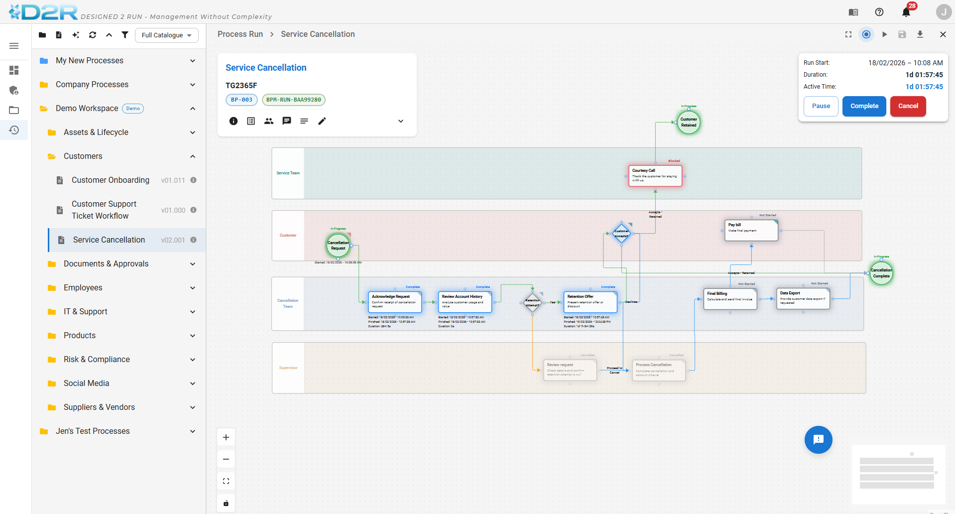The width and height of the screenshot is (955, 514).
Task: Toggle the record run mode button
Action: point(866,34)
